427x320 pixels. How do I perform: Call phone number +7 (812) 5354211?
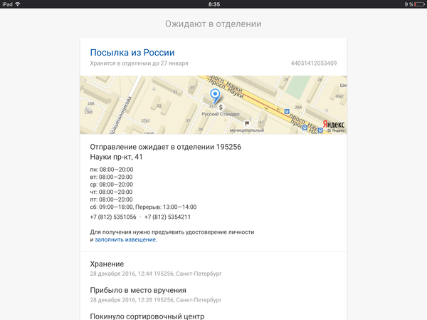click(x=167, y=217)
